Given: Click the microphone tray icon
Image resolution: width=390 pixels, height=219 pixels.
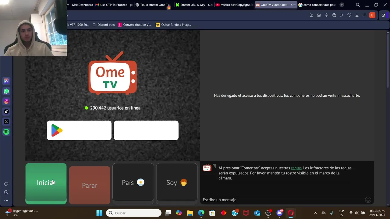Looking at the screenshot, I should point(332,213).
